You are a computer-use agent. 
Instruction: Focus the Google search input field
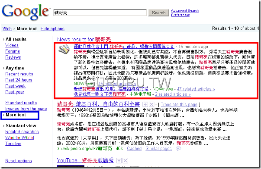coord(100,13)
